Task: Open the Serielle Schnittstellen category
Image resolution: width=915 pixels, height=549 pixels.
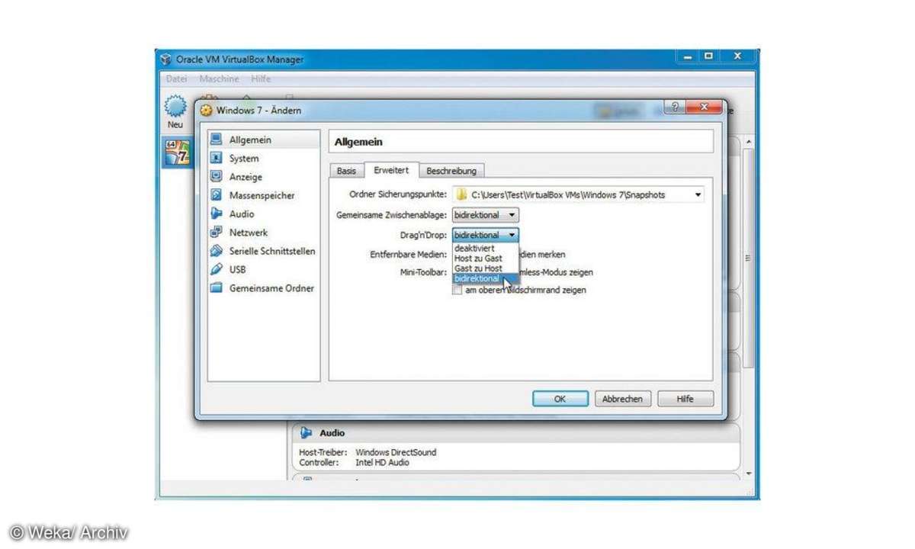Action: click(264, 251)
